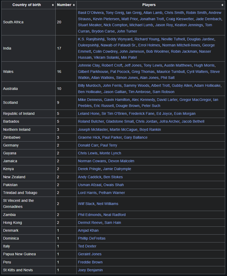Open Colin Cowdrey link
Viewport: 227px width, 276px height.
[105, 51]
